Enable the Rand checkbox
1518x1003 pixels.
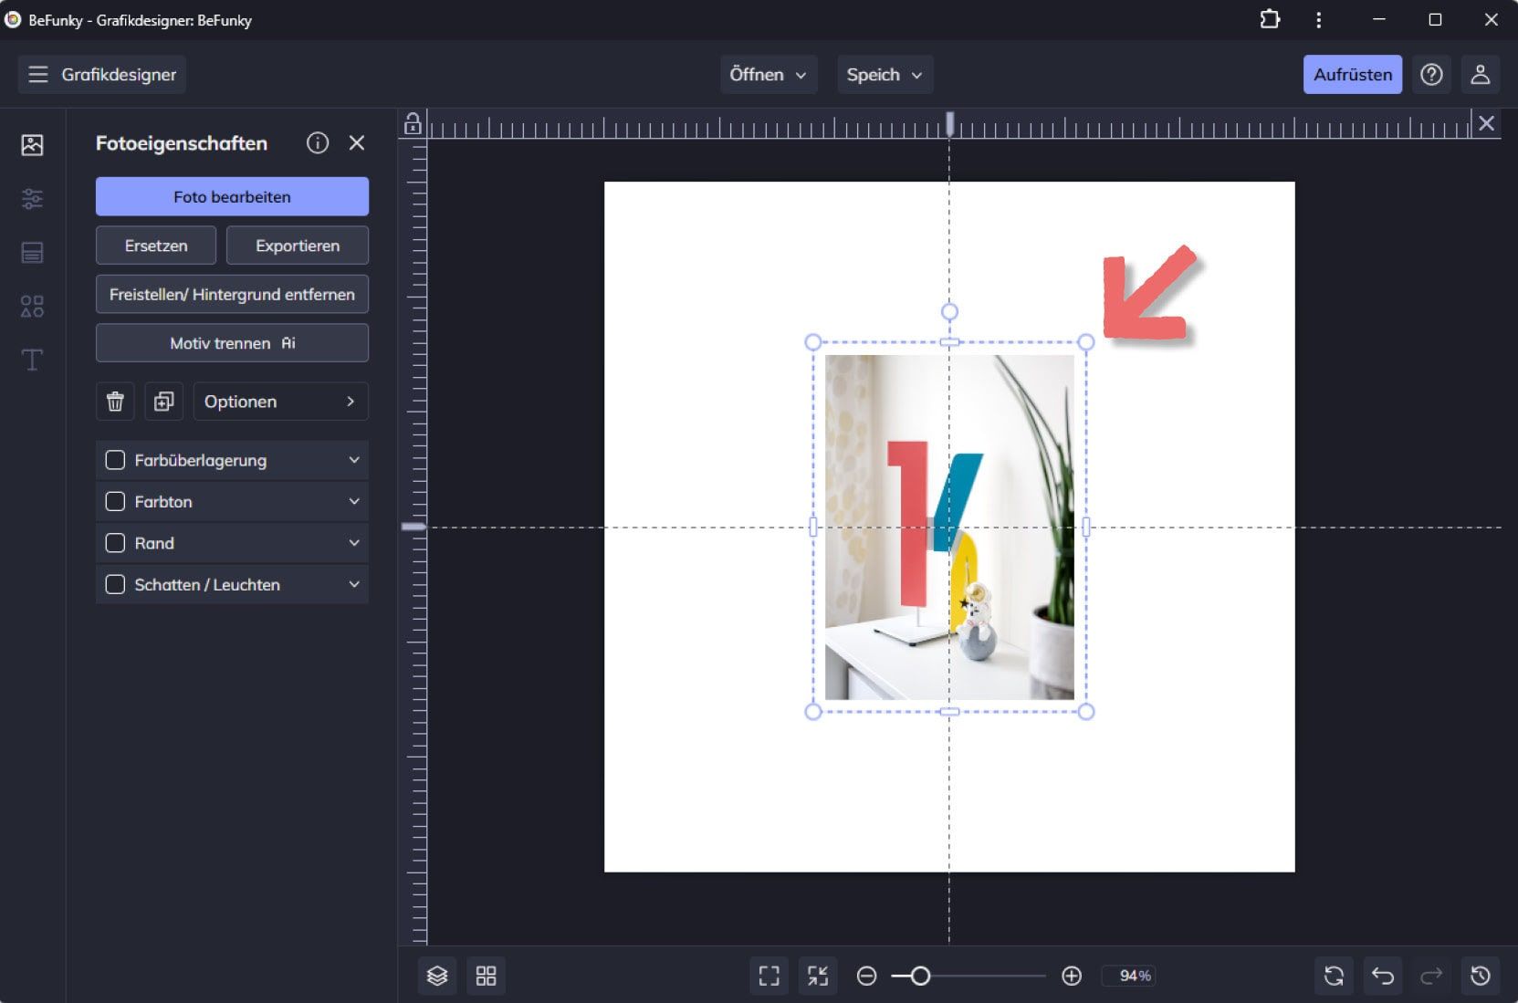pos(115,543)
